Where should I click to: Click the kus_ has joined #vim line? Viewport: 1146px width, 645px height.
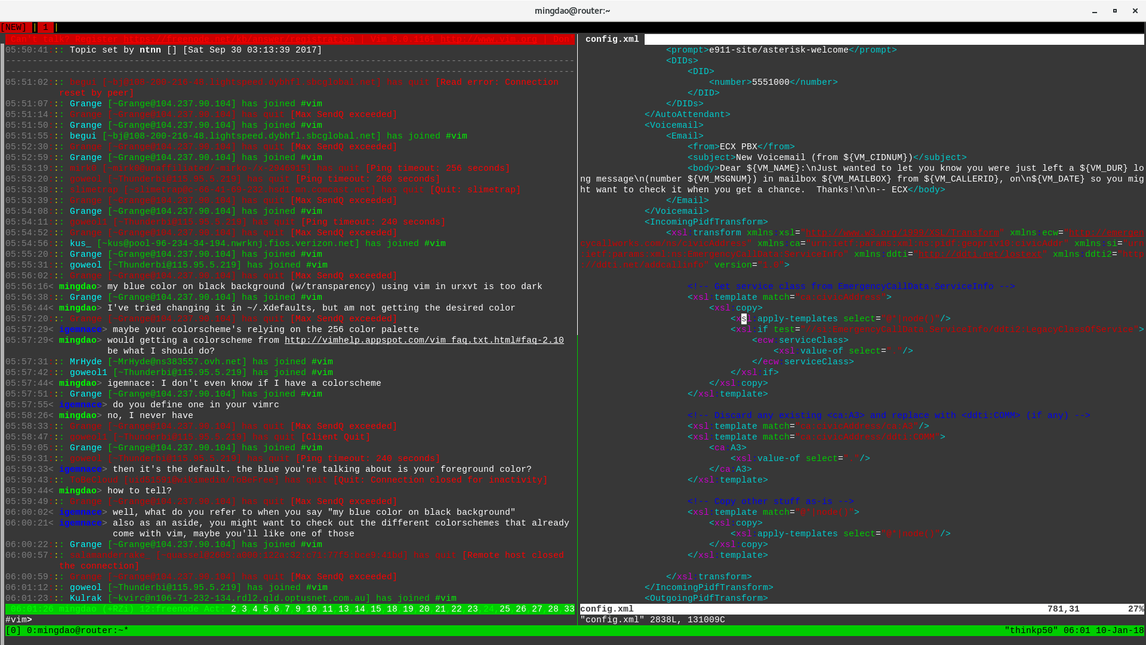pyautogui.click(x=226, y=244)
